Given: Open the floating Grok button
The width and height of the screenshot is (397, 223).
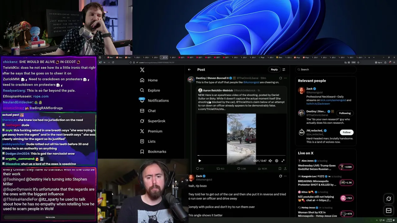Looking at the screenshot, I should pos(389,199).
